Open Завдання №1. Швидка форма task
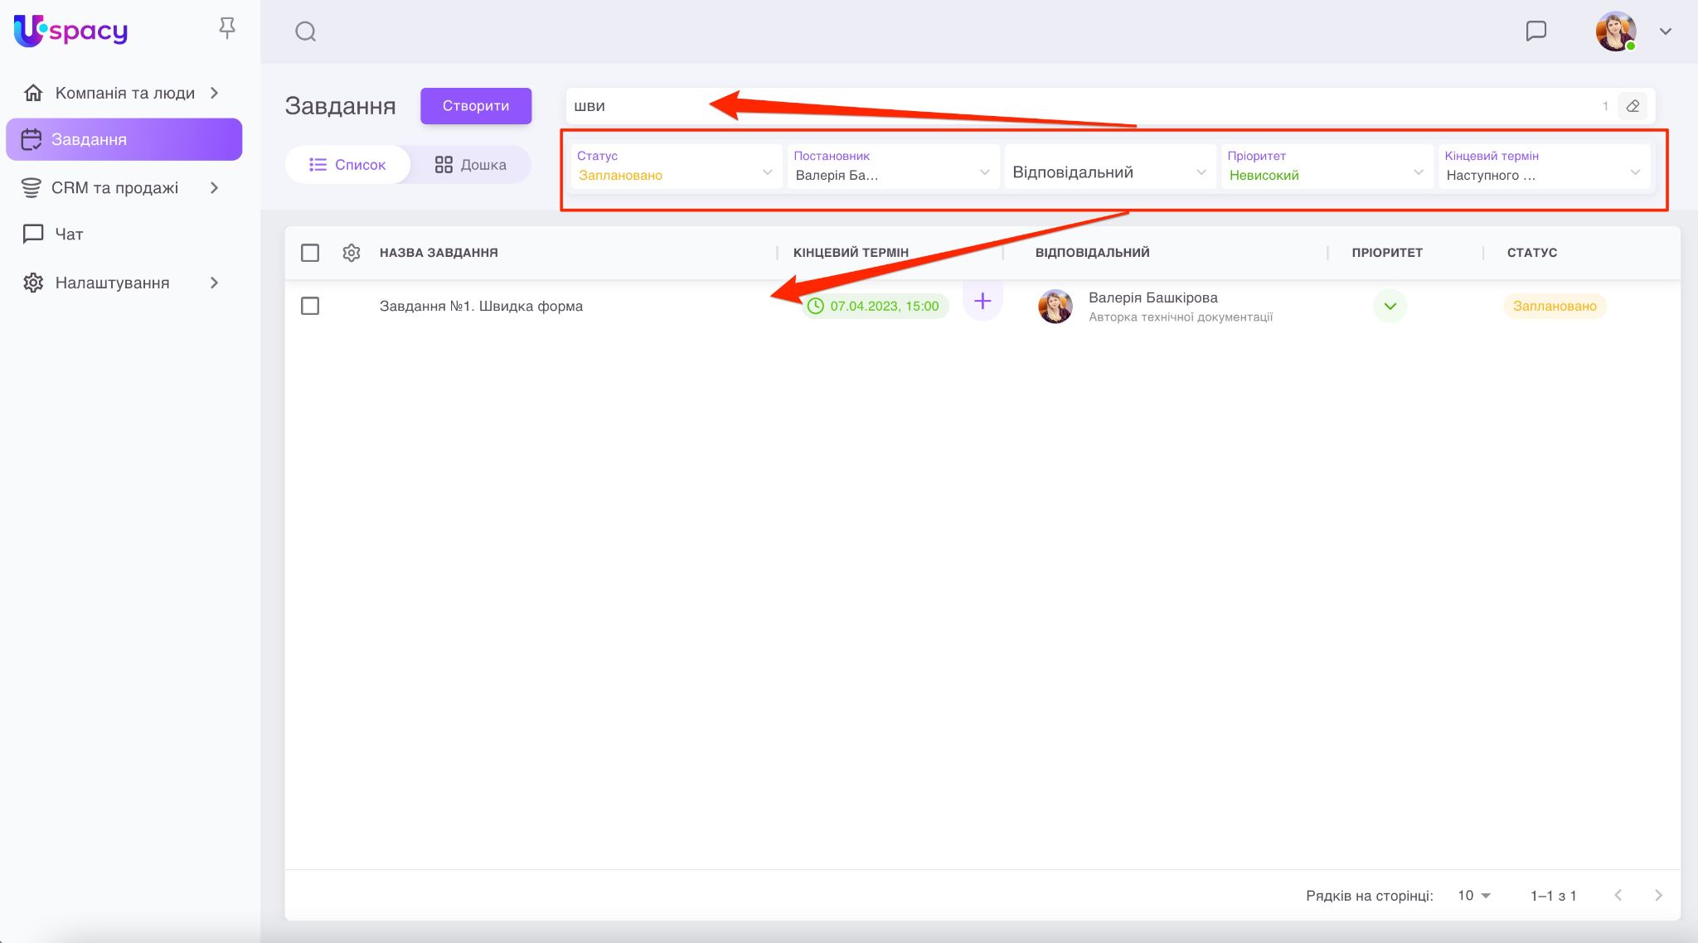 tap(481, 306)
